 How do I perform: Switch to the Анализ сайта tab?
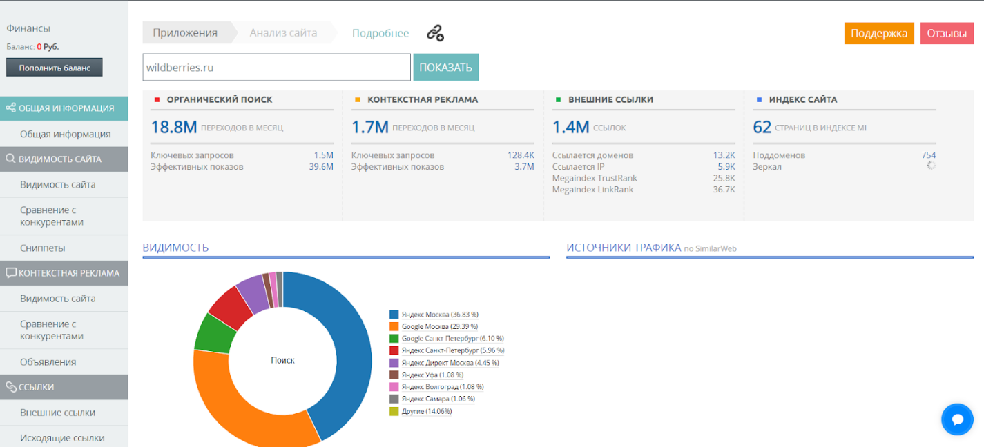point(283,32)
